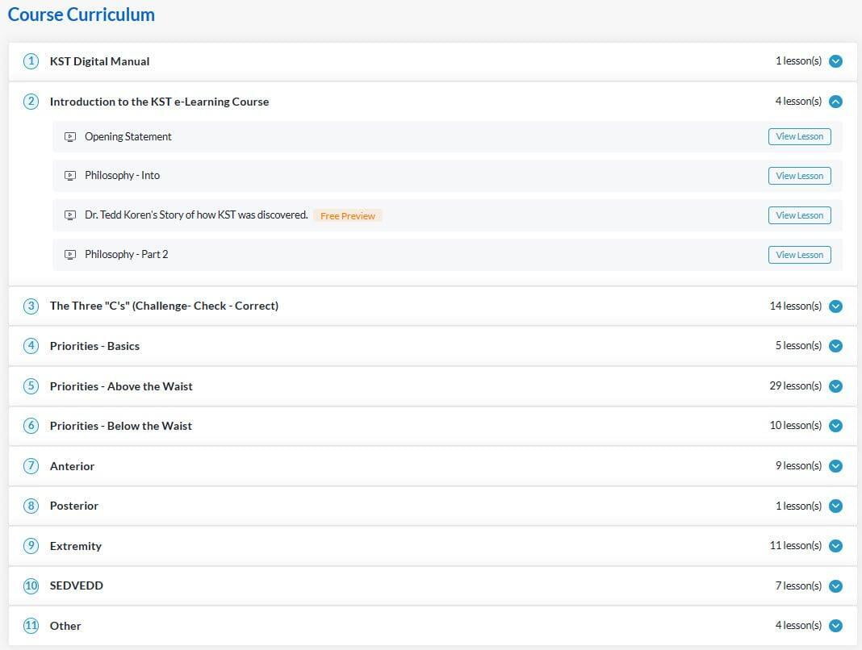Screen dimensions: 862x650
Task: Click video icon beside Opening Statement
Action: click(x=70, y=137)
